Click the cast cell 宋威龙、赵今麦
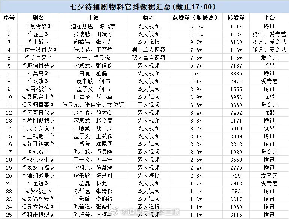The width and height of the screenshot is (289, 219). [x=93, y=121]
